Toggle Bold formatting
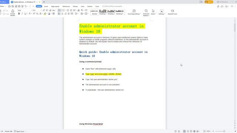Image resolution: width=237 pixels, height=133 pixels. coord(19,14)
